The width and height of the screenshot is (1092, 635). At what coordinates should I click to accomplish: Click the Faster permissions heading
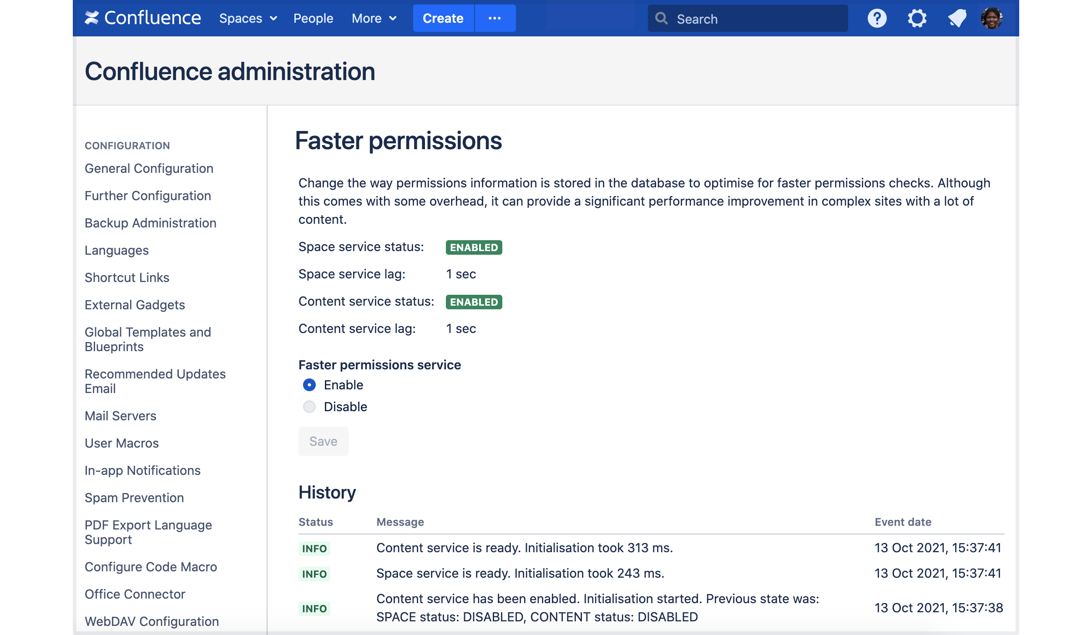pos(398,141)
